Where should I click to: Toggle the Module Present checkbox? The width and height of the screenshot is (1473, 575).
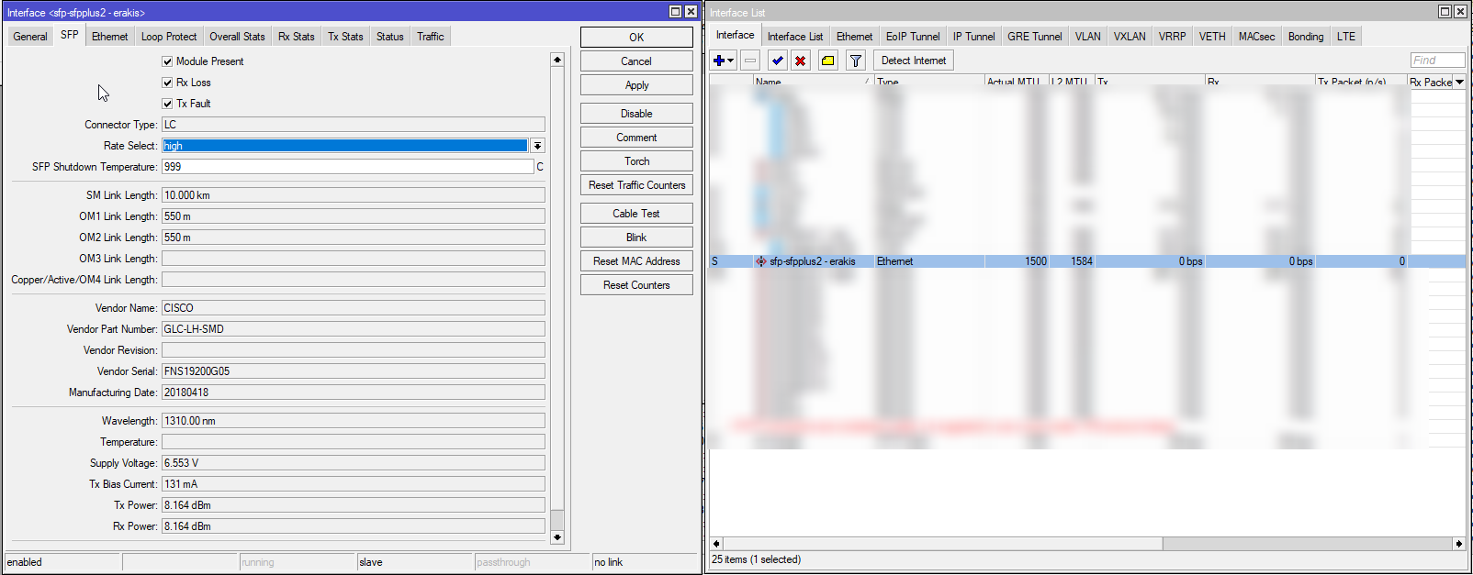coord(167,61)
